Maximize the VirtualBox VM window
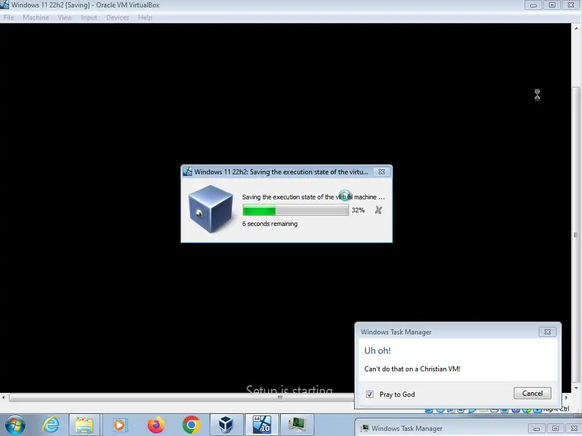Viewport: 582px width, 436px height. [552, 5]
